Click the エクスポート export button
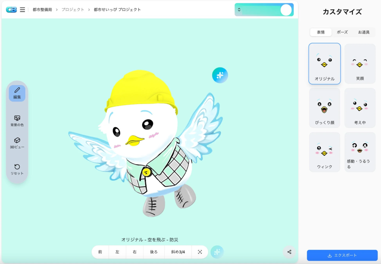 [342, 255]
